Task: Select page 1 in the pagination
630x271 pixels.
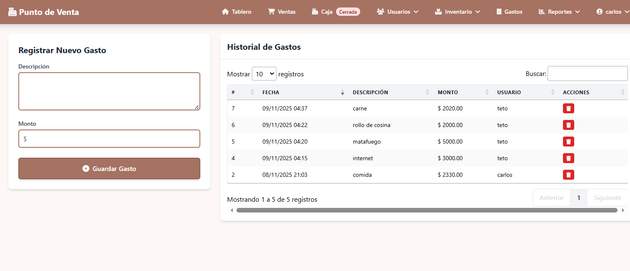Action: click(x=579, y=198)
